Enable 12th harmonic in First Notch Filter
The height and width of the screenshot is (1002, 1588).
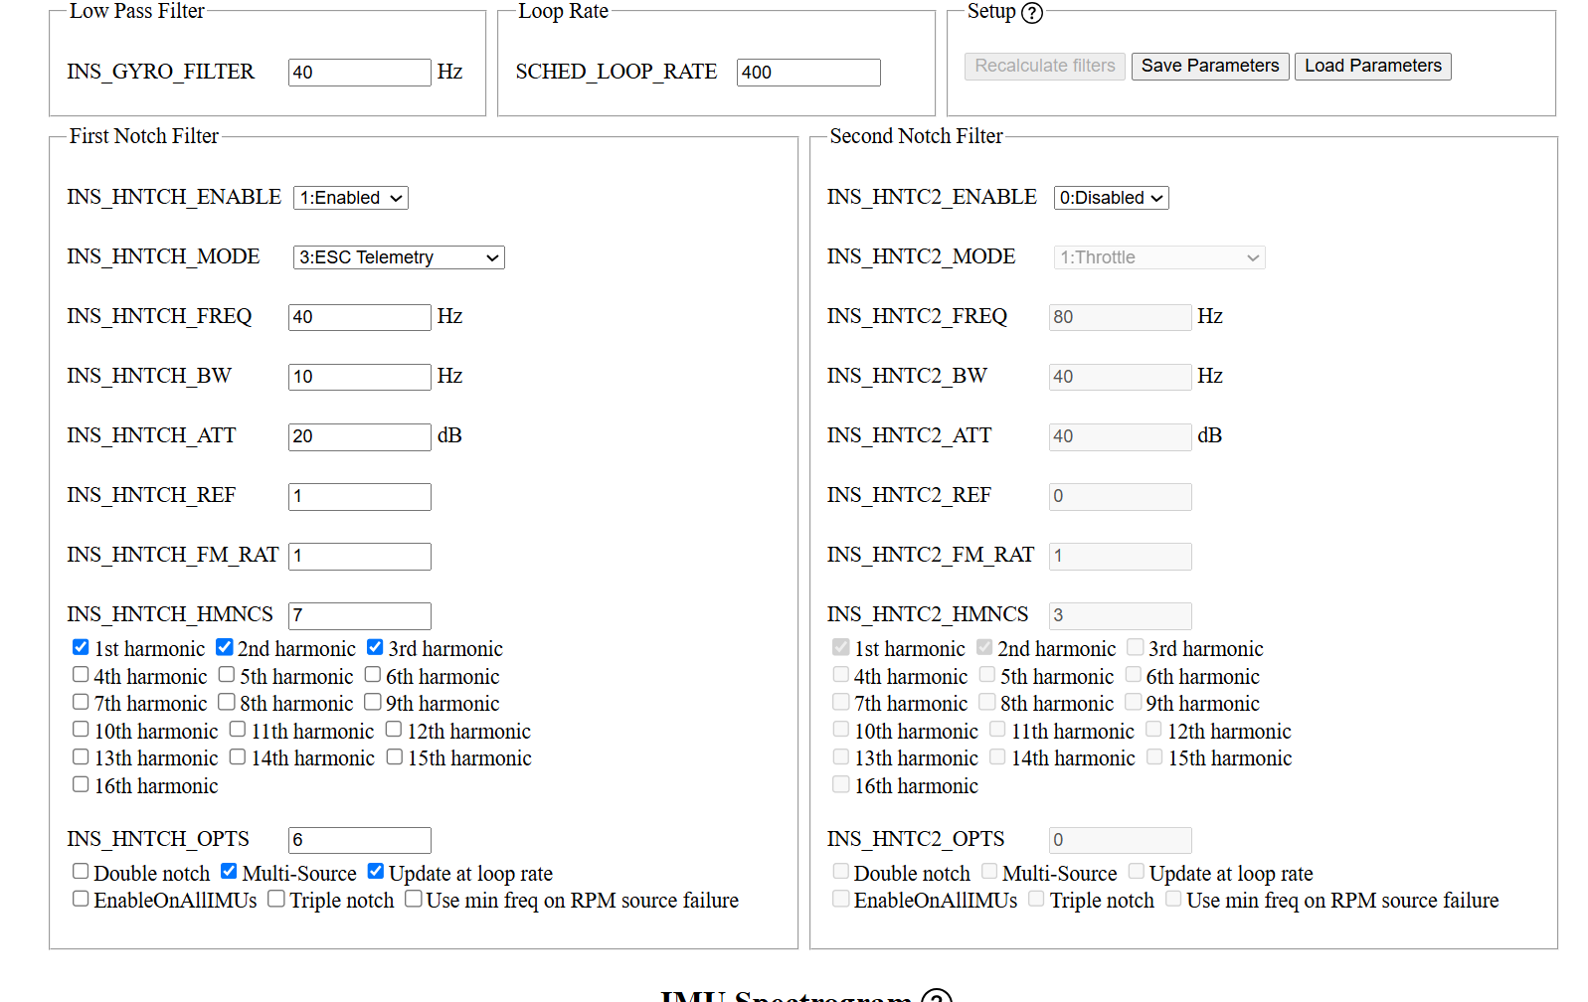coord(394,729)
